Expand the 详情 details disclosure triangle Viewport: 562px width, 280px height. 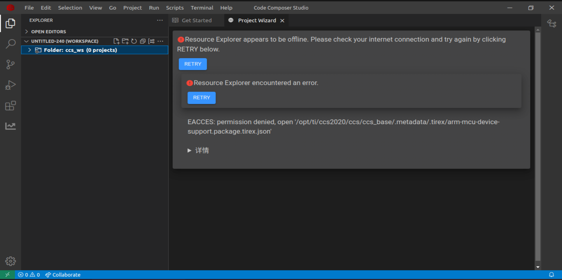tap(189, 150)
